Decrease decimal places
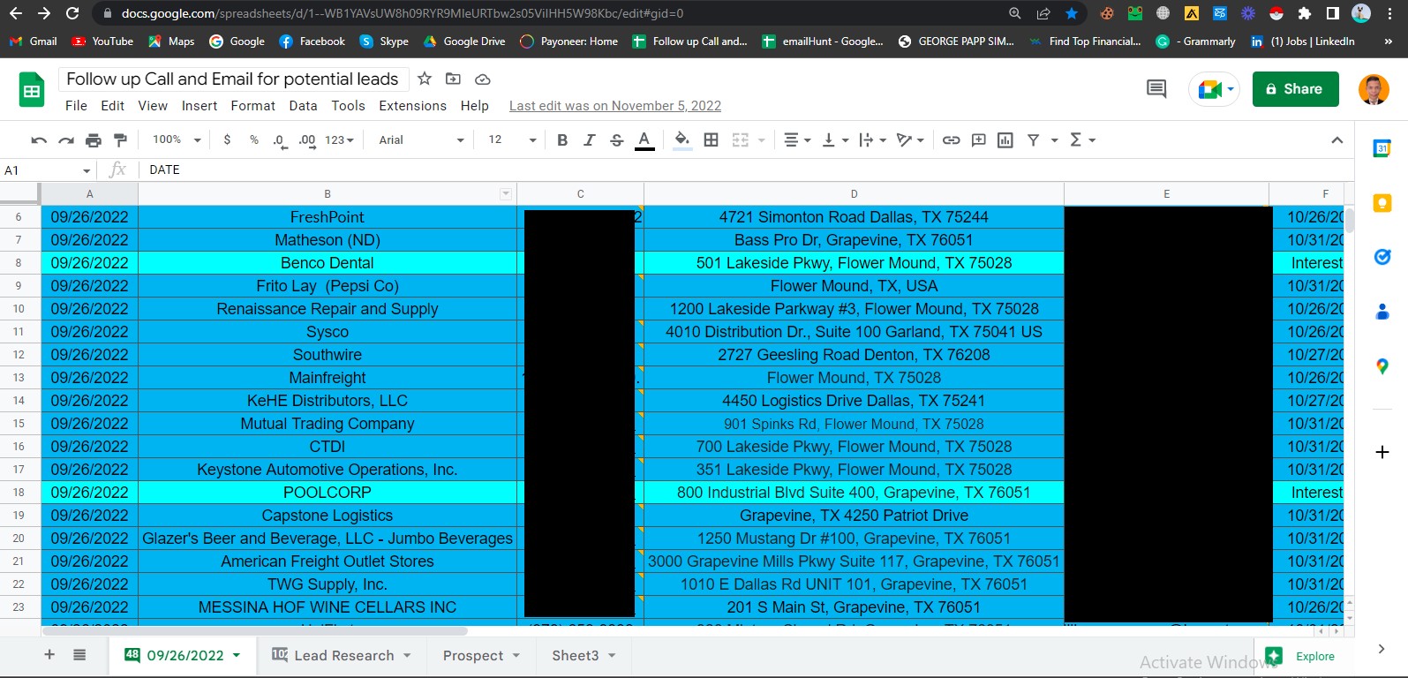The height and width of the screenshot is (678, 1408). (280, 140)
